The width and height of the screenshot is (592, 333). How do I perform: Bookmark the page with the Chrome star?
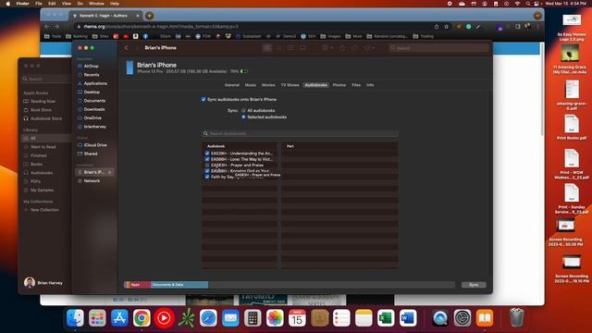pos(446,27)
